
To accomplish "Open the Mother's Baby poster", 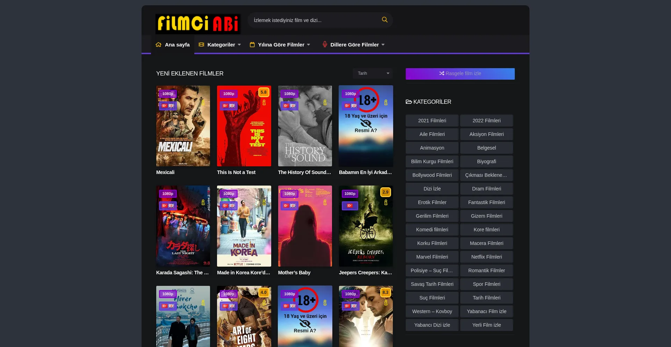I will coord(305,226).
